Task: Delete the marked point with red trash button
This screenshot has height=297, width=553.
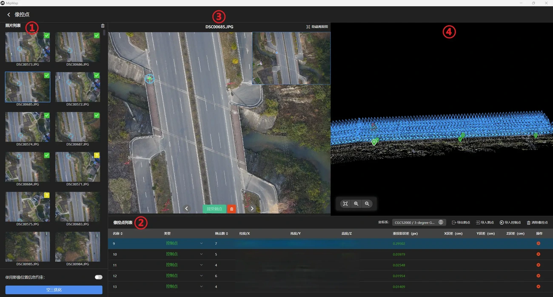Action: click(231, 209)
